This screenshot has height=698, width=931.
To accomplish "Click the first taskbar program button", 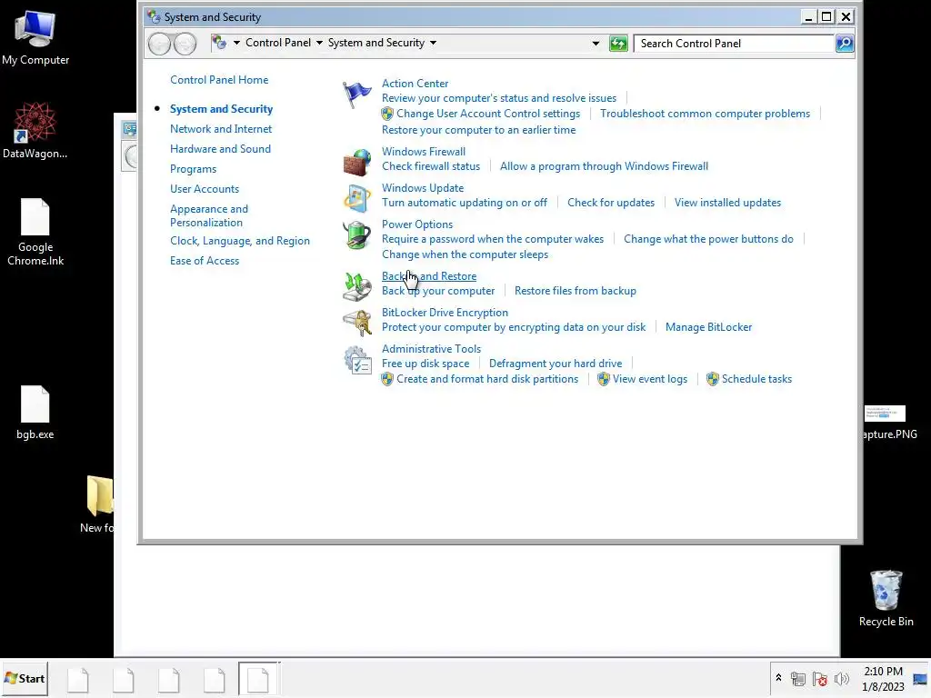I will tap(78, 679).
